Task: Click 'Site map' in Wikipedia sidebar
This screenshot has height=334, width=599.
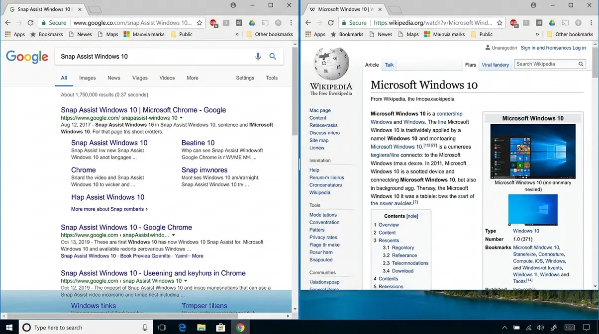Action: (319, 140)
